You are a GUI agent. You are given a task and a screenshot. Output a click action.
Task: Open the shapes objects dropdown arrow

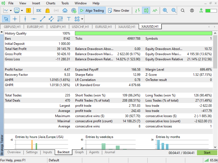pyautogui.click(x=82, y=19)
